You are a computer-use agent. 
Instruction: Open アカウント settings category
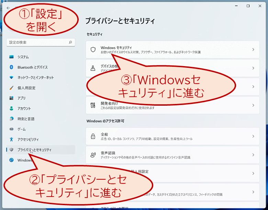point(41,108)
